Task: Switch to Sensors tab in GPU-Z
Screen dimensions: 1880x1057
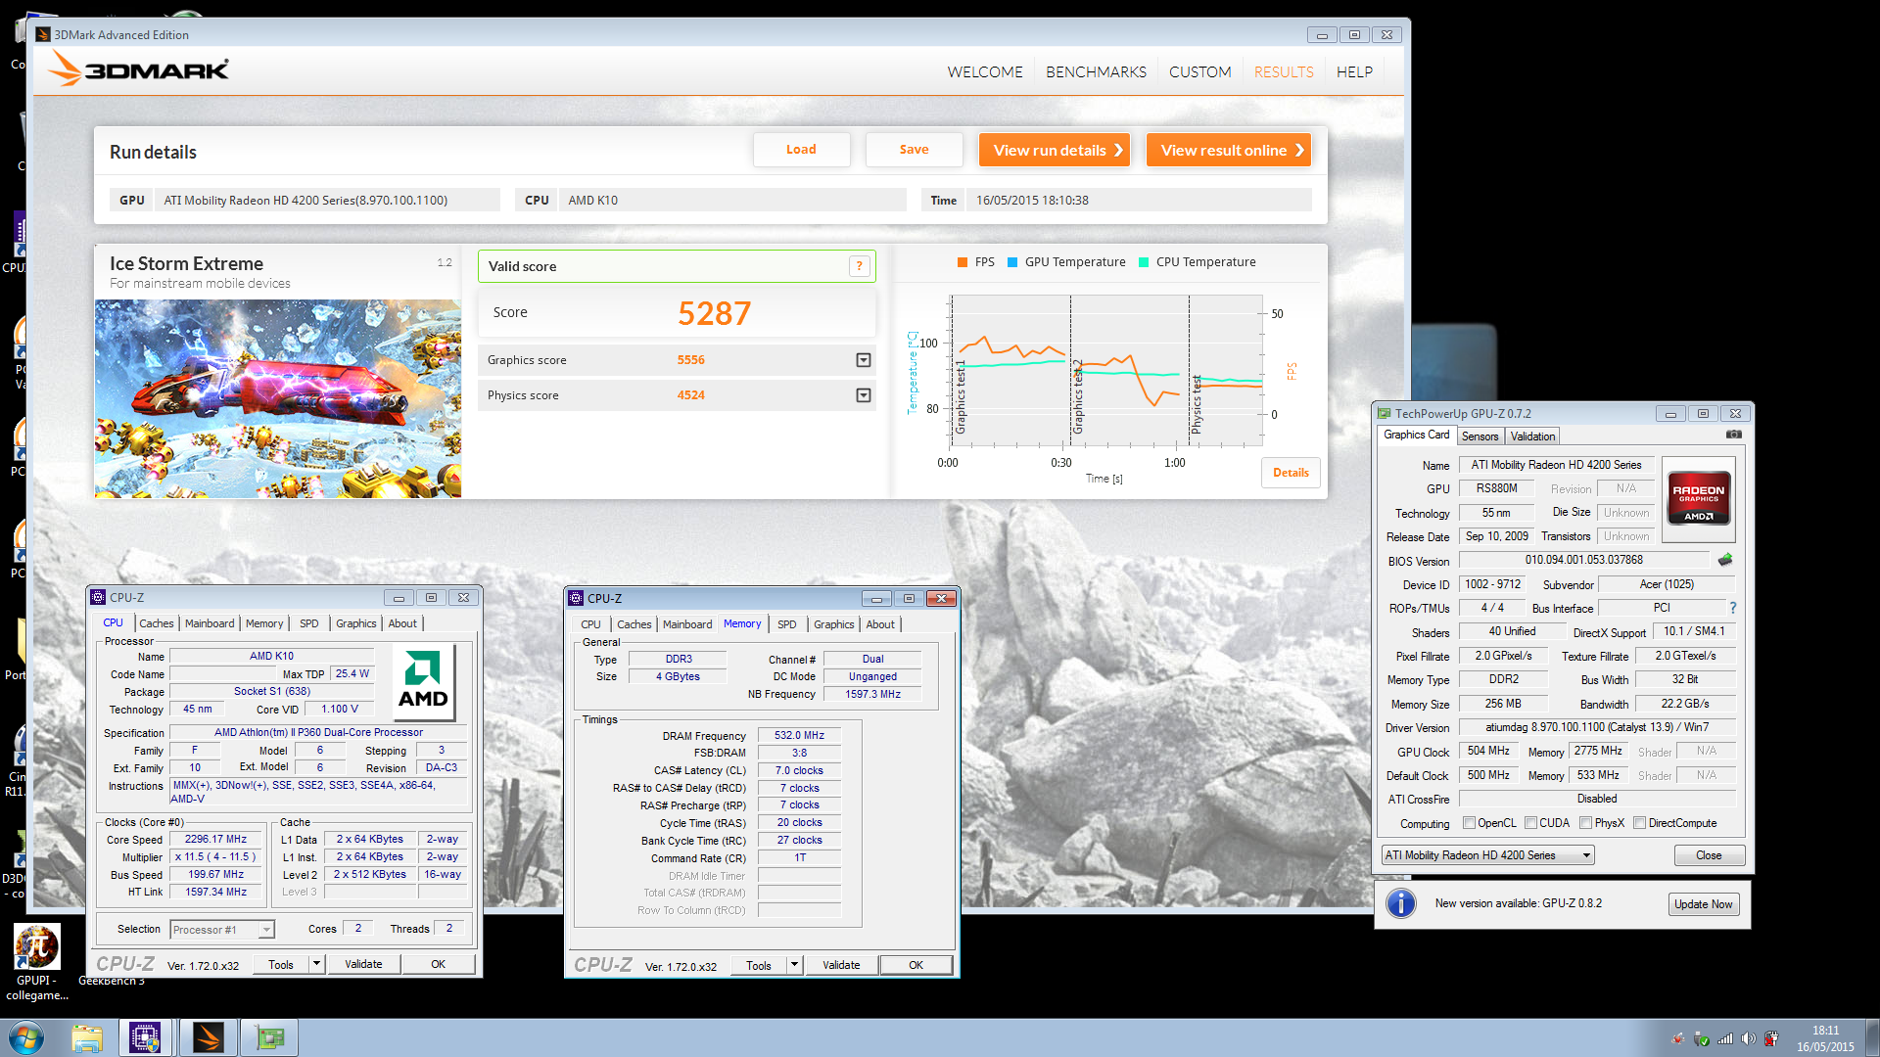Action: pyautogui.click(x=1480, y=437)
